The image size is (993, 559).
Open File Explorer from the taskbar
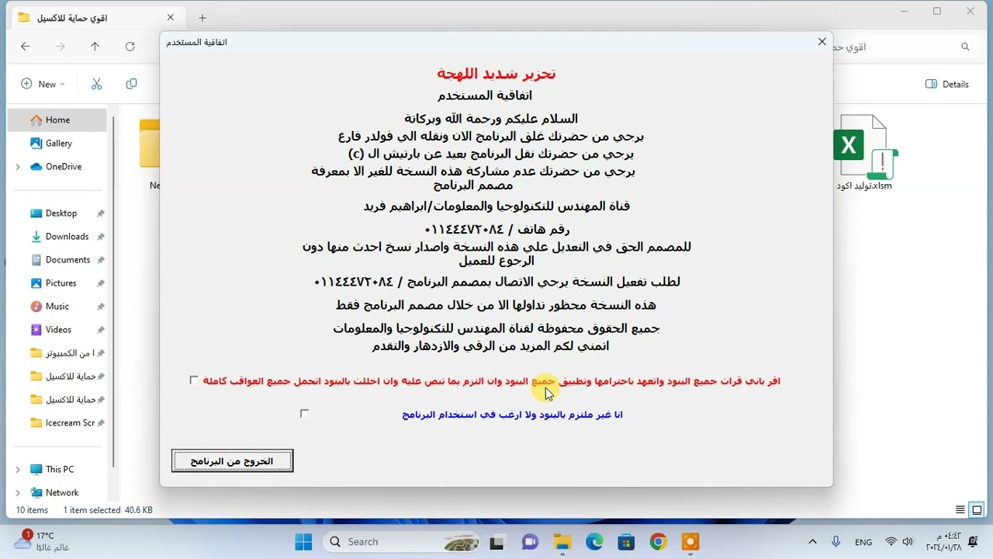[562, 541]
